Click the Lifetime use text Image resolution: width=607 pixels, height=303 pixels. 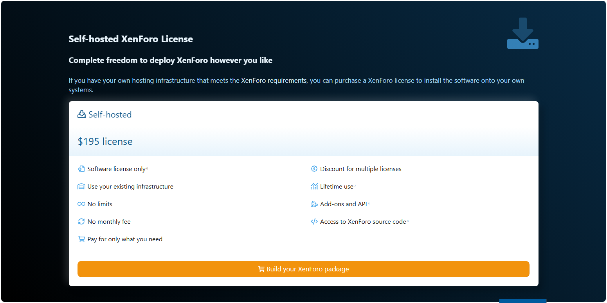click(337, 187)
